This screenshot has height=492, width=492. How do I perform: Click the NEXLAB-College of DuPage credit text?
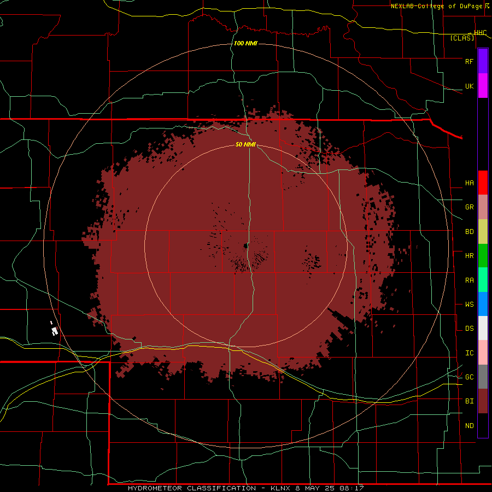click(436, 6)
